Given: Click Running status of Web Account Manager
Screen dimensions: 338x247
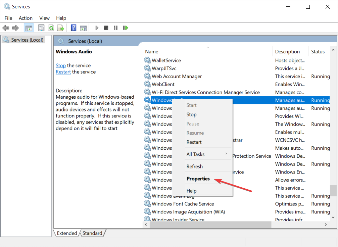Looking at the screenshot, I should (x=320, y=76).
